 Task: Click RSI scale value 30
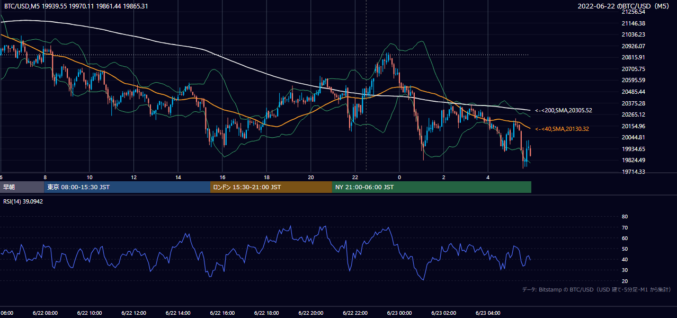click(x=625, y=270)
